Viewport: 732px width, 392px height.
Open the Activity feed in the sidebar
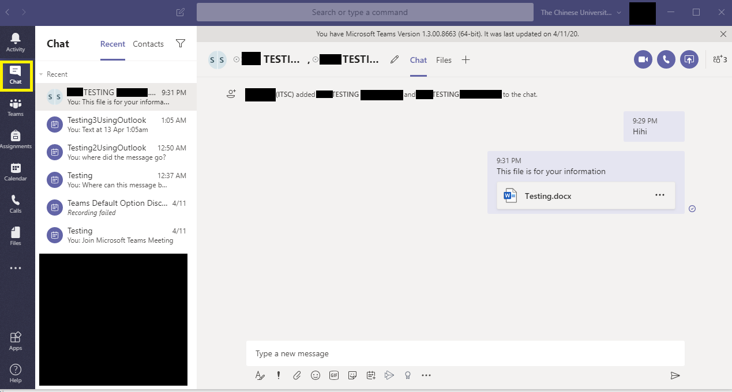click(16, 43)
